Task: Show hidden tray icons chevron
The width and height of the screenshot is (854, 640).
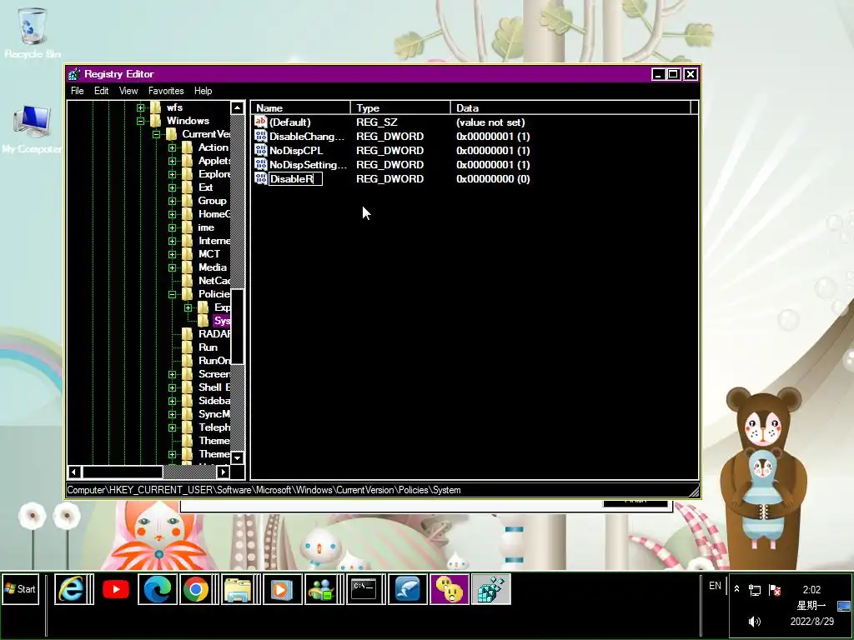Action: click(737, 589)
